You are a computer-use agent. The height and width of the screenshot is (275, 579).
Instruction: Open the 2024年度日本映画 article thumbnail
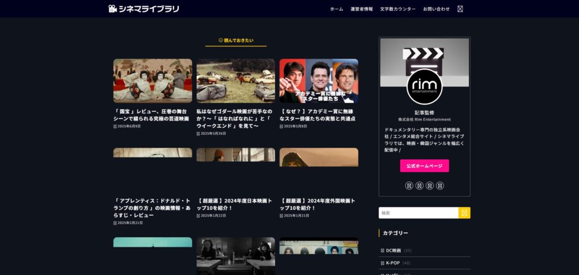pyautogui.click(x=236, y=154)
